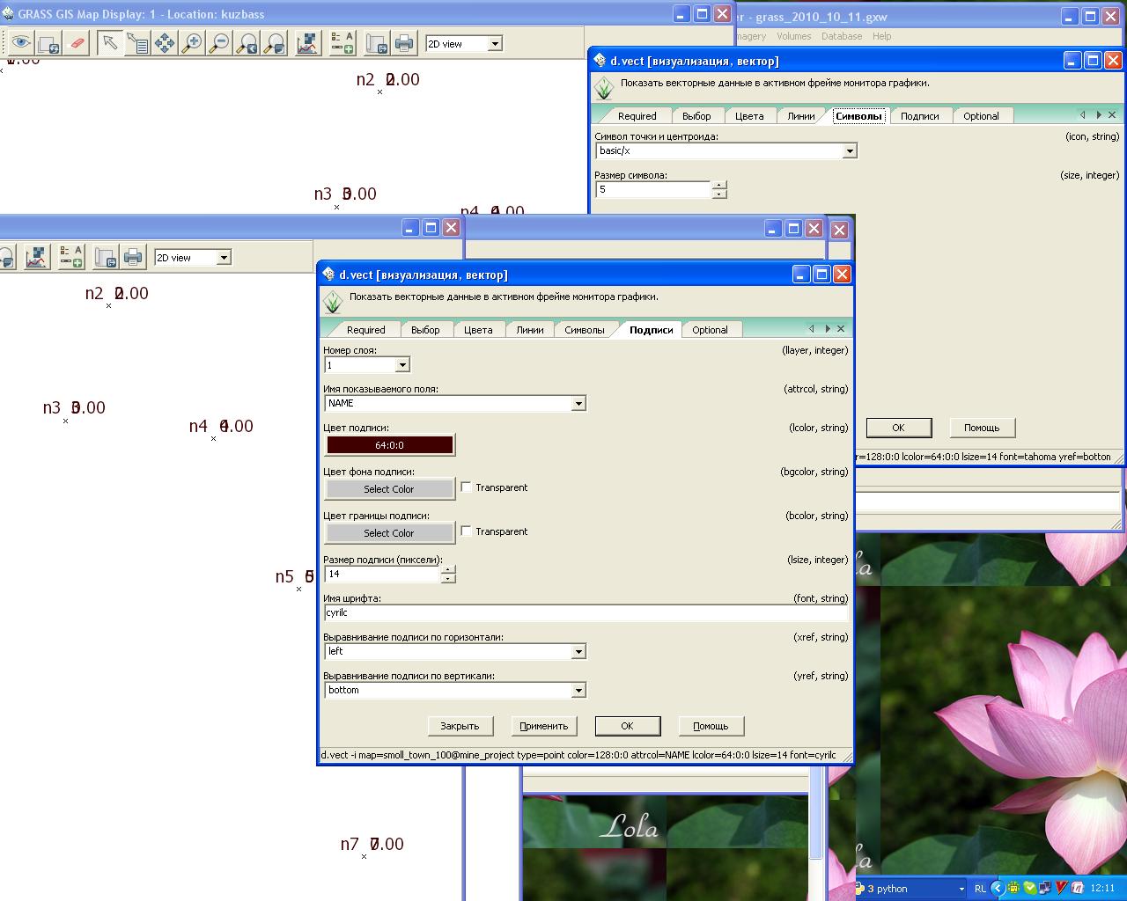
Task: Select the query map features tool
Action: click(137, 43)
